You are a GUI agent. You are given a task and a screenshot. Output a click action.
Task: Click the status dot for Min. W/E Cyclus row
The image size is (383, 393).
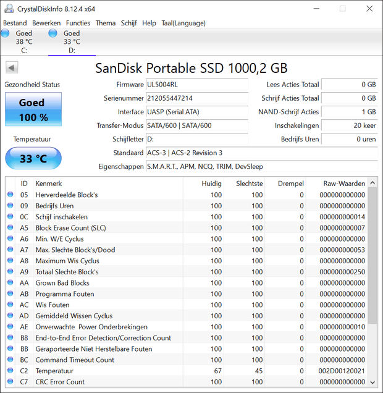pyautogui.click(x=11, y=239)
